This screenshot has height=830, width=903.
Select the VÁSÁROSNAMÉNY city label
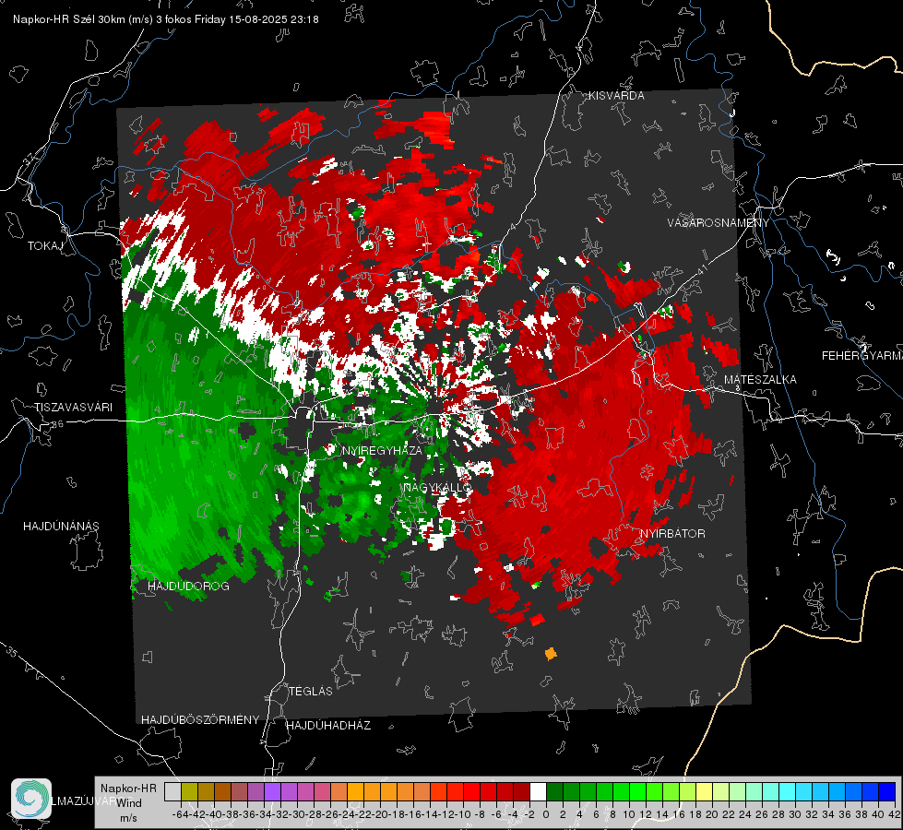click(x=719, y=223)
